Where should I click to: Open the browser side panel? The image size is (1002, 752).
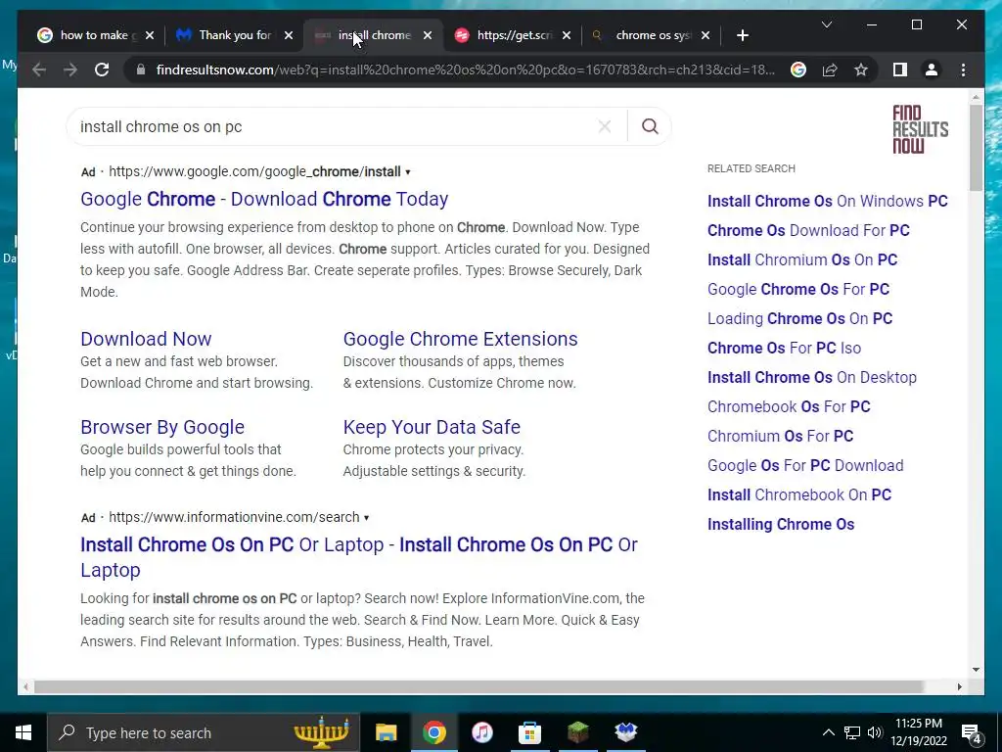tap(900, 70)
